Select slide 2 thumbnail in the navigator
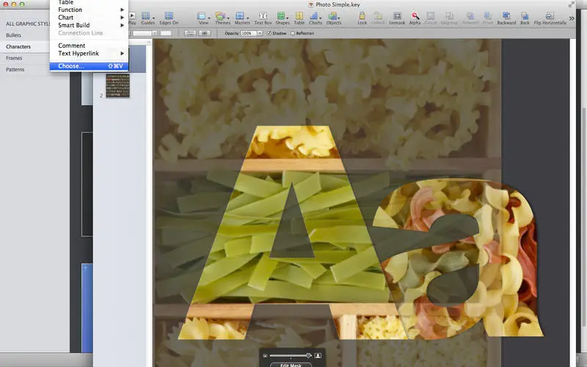This screenshot has height=367, width=587. click(117, 86)
